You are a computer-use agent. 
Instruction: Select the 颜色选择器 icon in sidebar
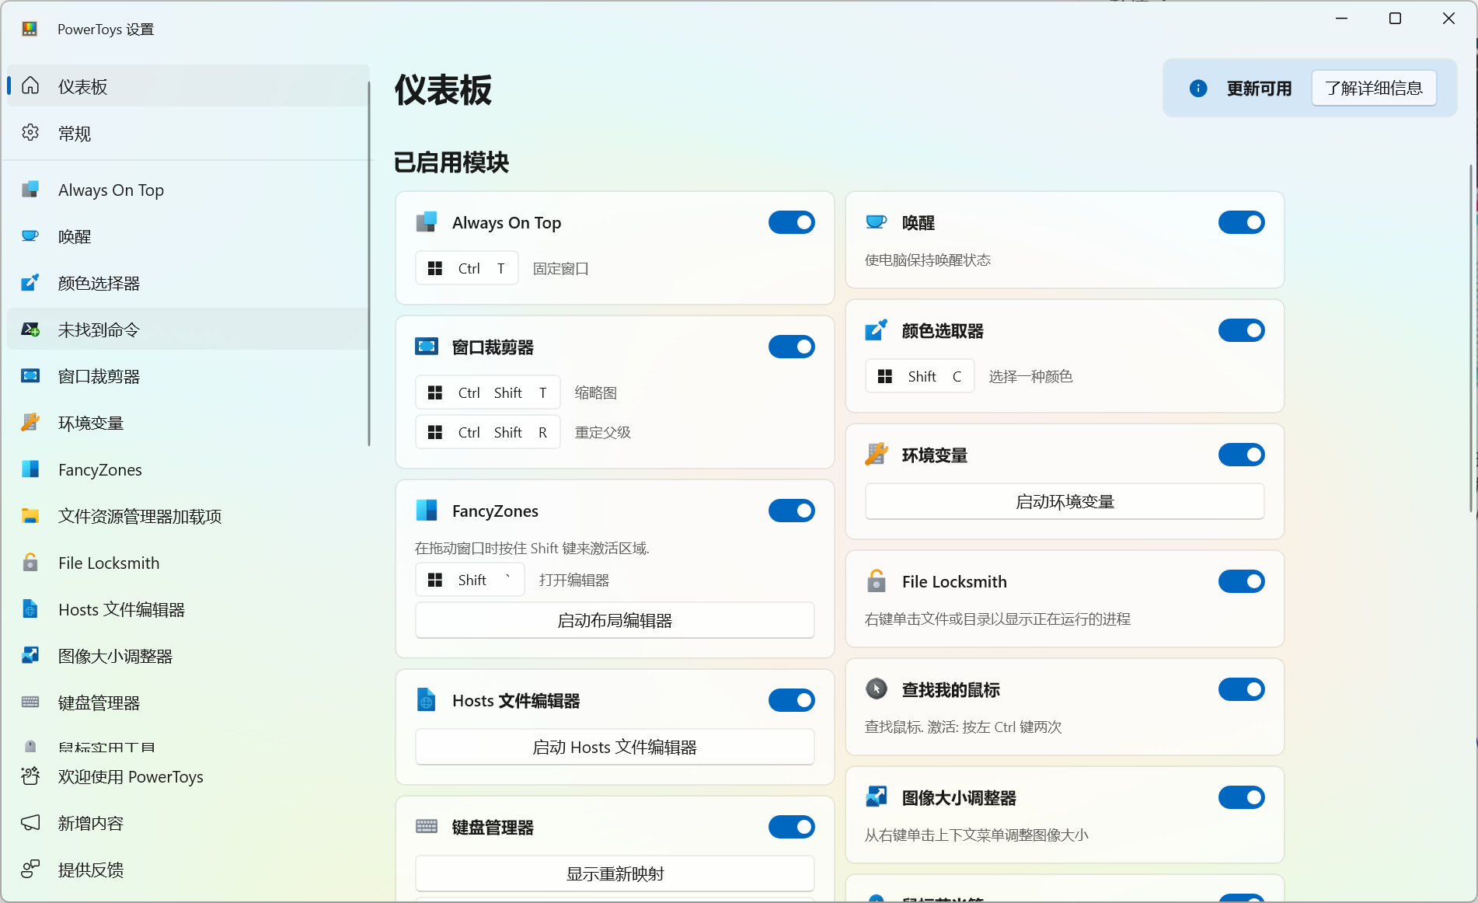point(30,283)
